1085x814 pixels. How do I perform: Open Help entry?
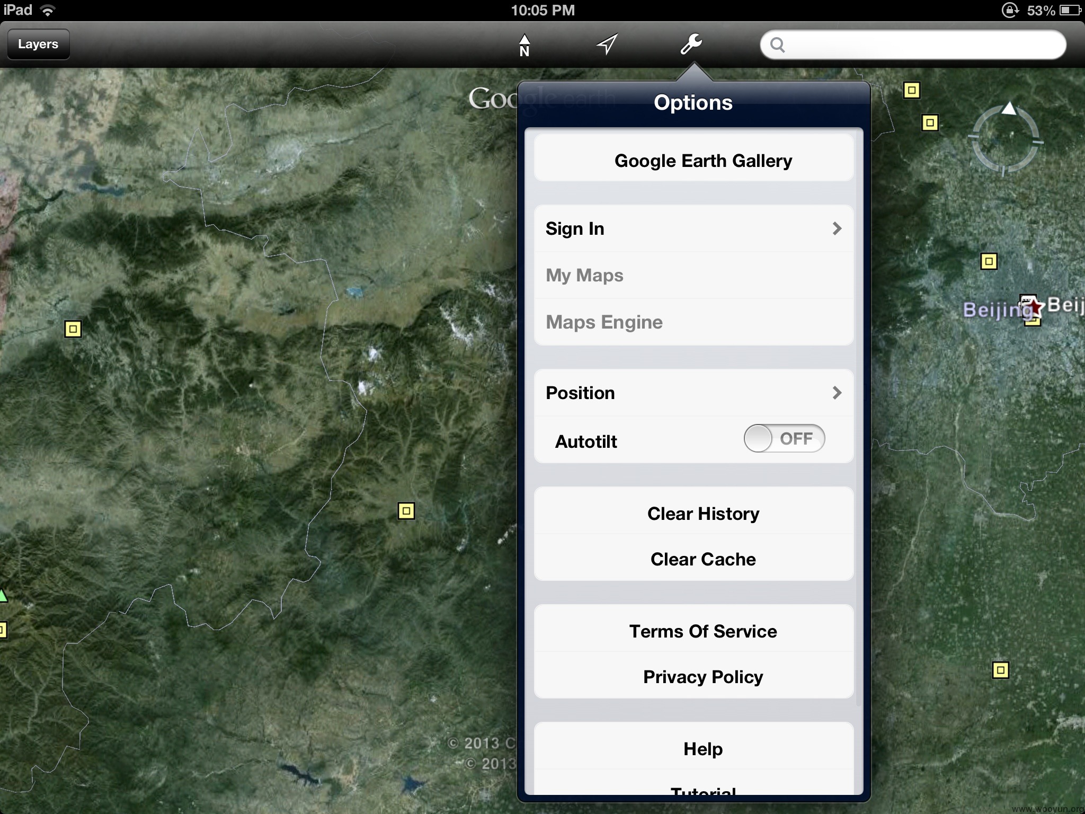coord(693,746)
